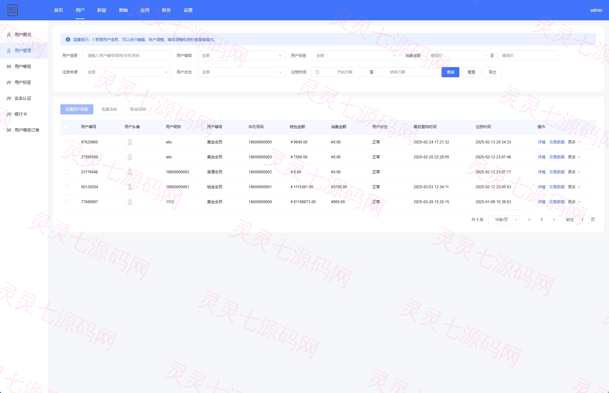Click the 用户等级订单 sidebar icon

9,130
